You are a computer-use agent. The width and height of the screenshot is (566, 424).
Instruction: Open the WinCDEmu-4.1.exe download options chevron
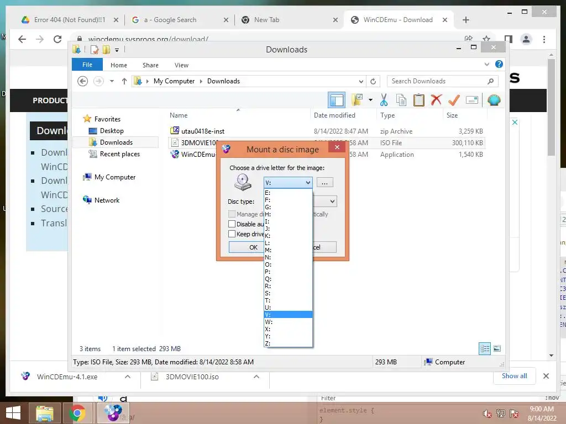(x=128, y=377)
